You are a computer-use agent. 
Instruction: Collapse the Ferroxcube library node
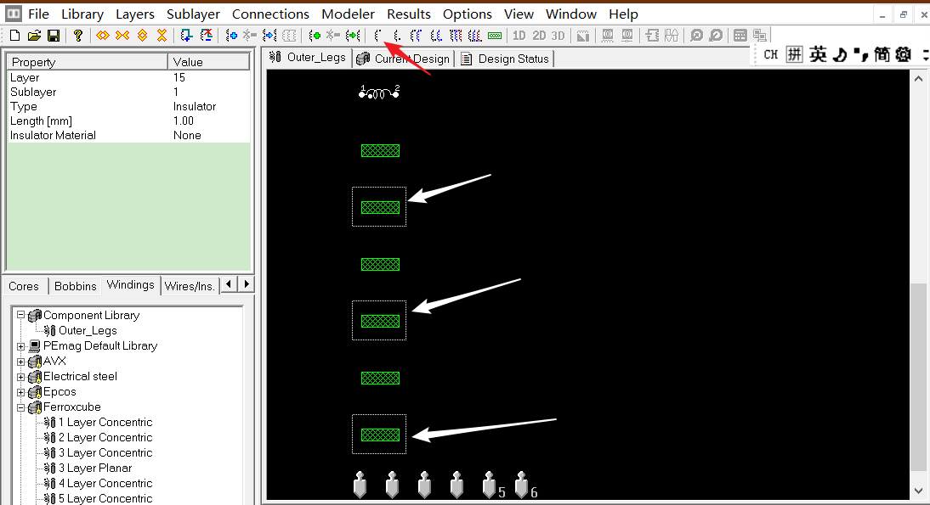point(20,407)
